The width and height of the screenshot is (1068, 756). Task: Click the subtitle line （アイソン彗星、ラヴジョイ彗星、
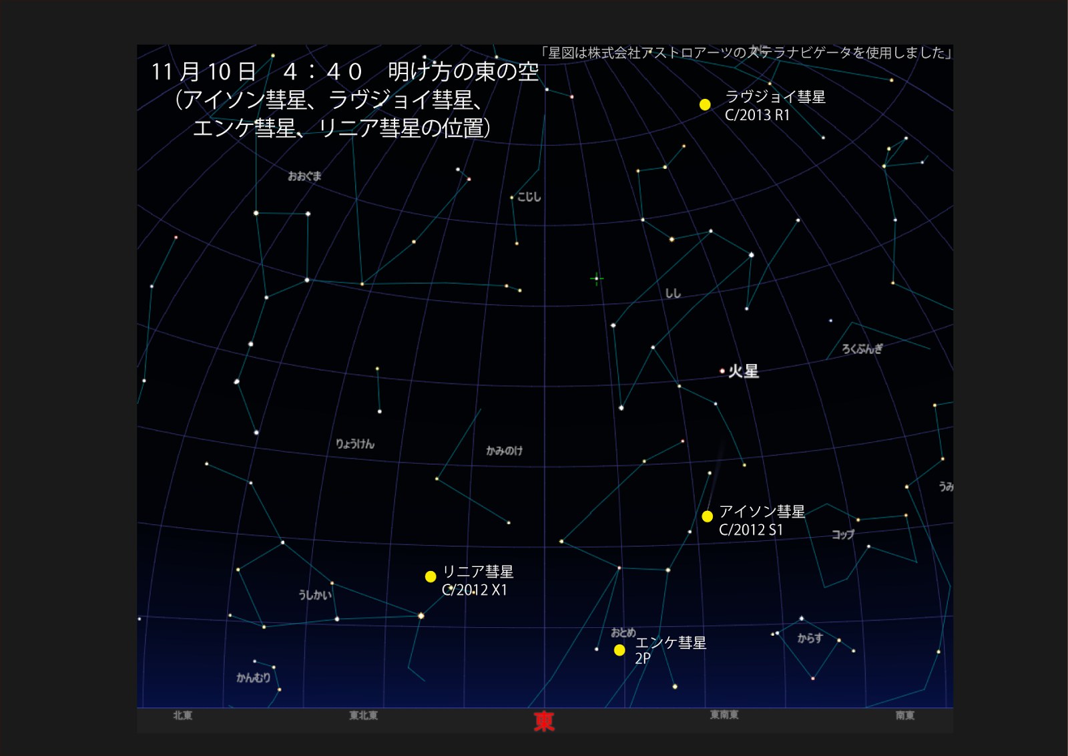[x=329, y=100]
